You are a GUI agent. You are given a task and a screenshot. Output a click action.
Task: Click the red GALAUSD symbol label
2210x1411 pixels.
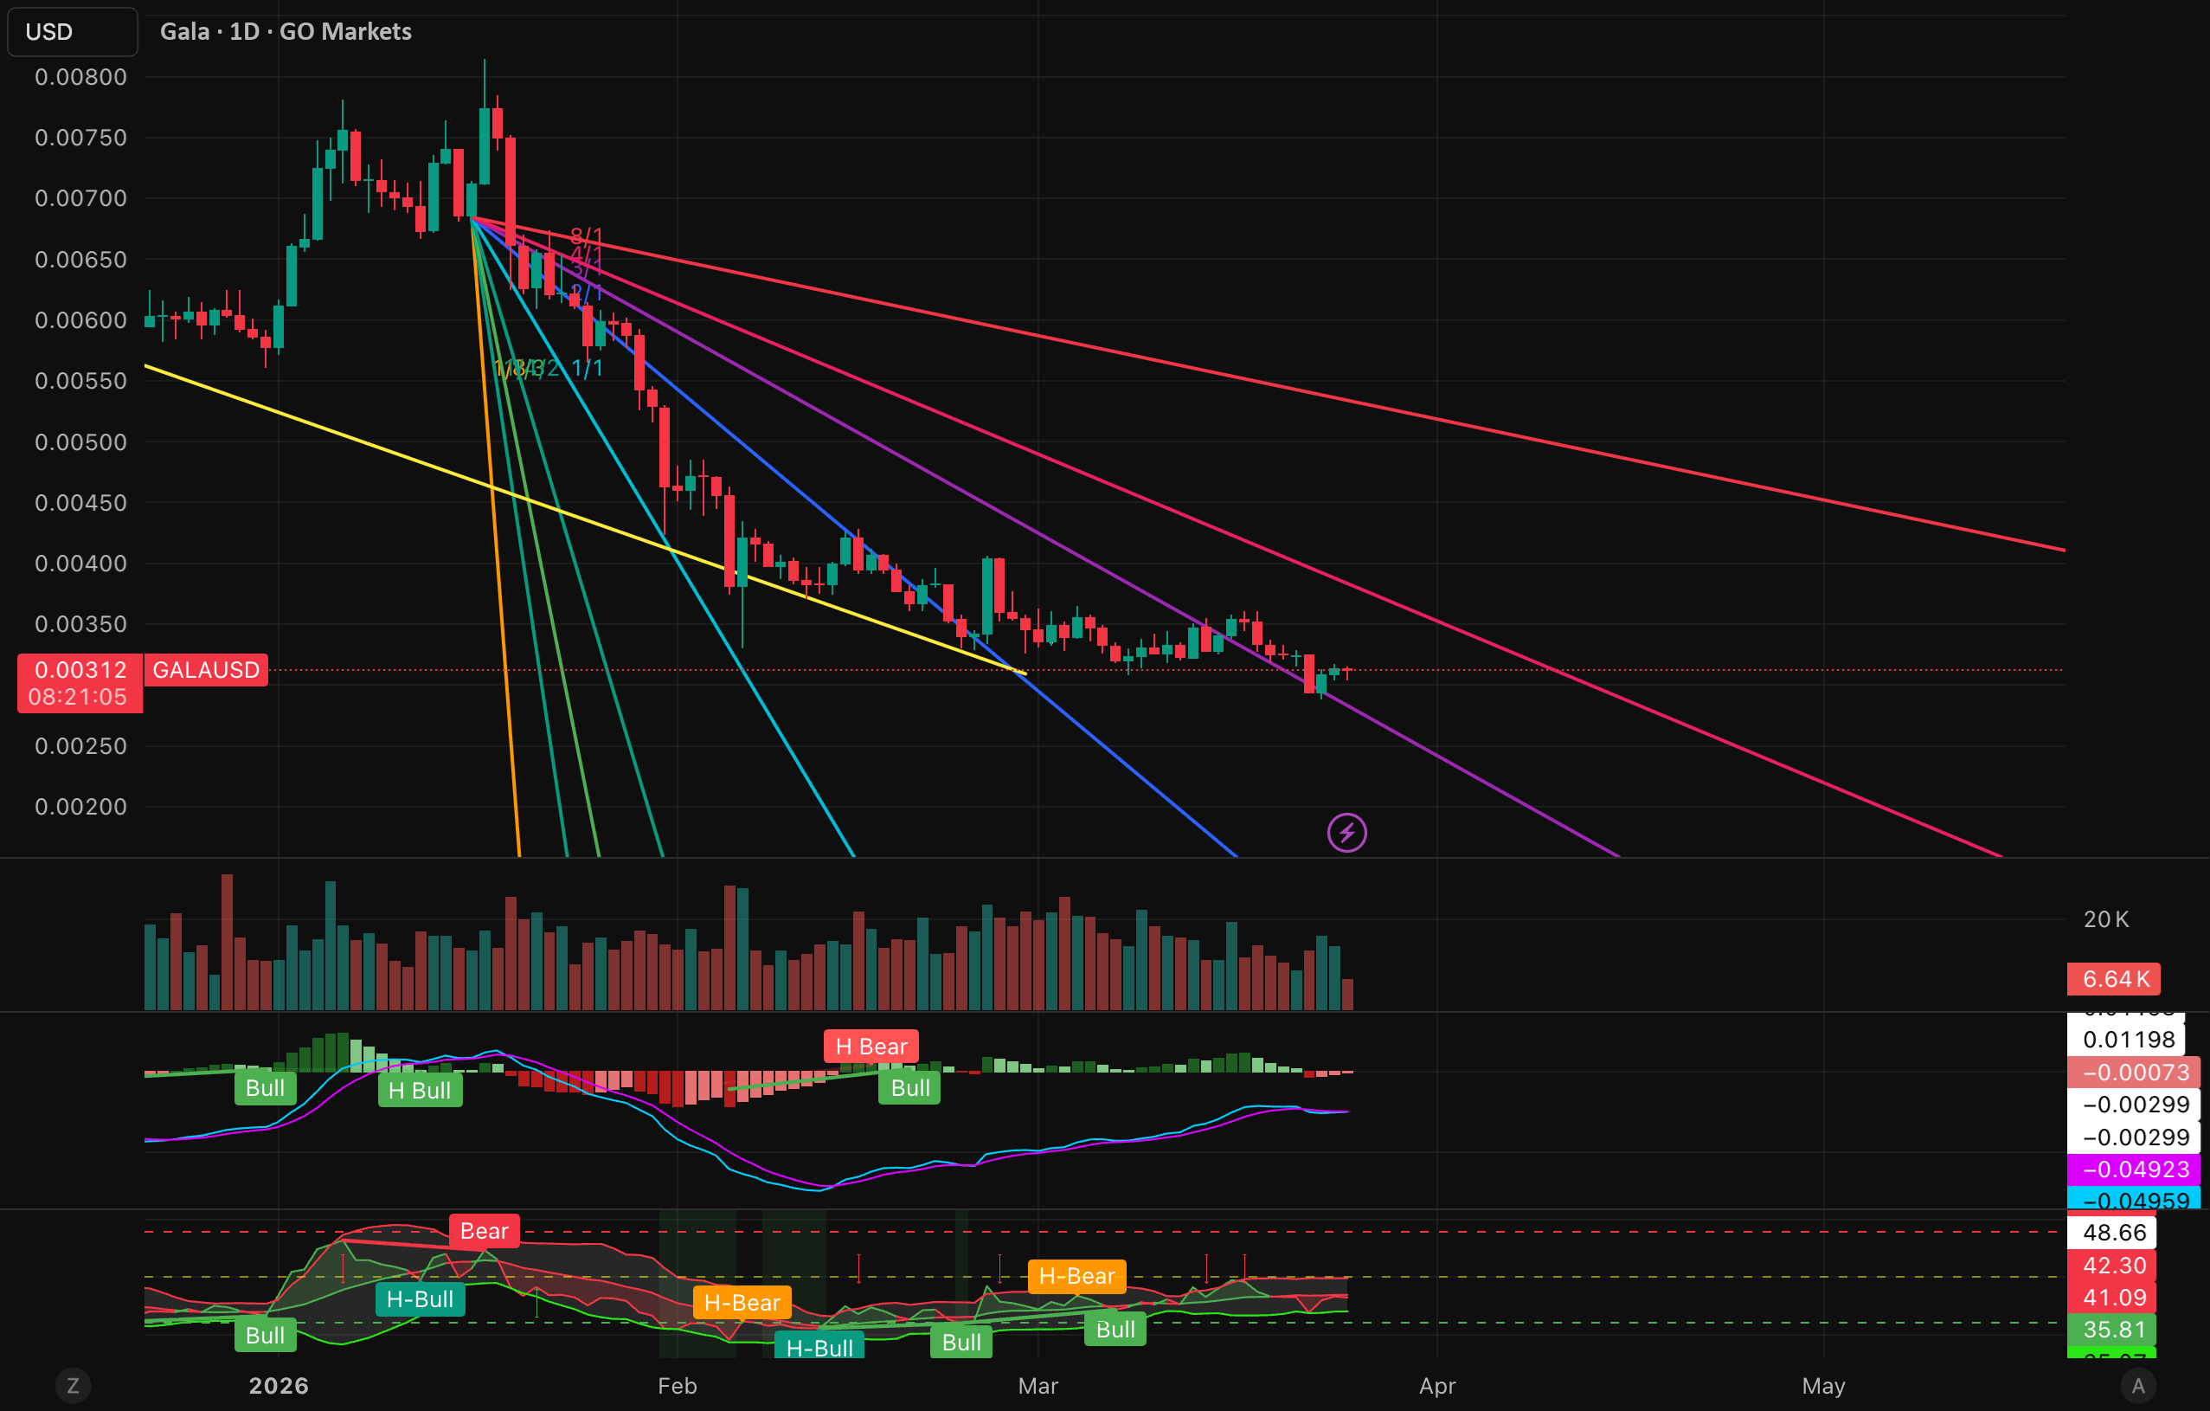207,670
